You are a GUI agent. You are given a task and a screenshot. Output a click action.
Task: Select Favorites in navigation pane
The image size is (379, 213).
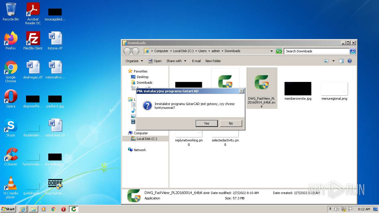point(140,71)
